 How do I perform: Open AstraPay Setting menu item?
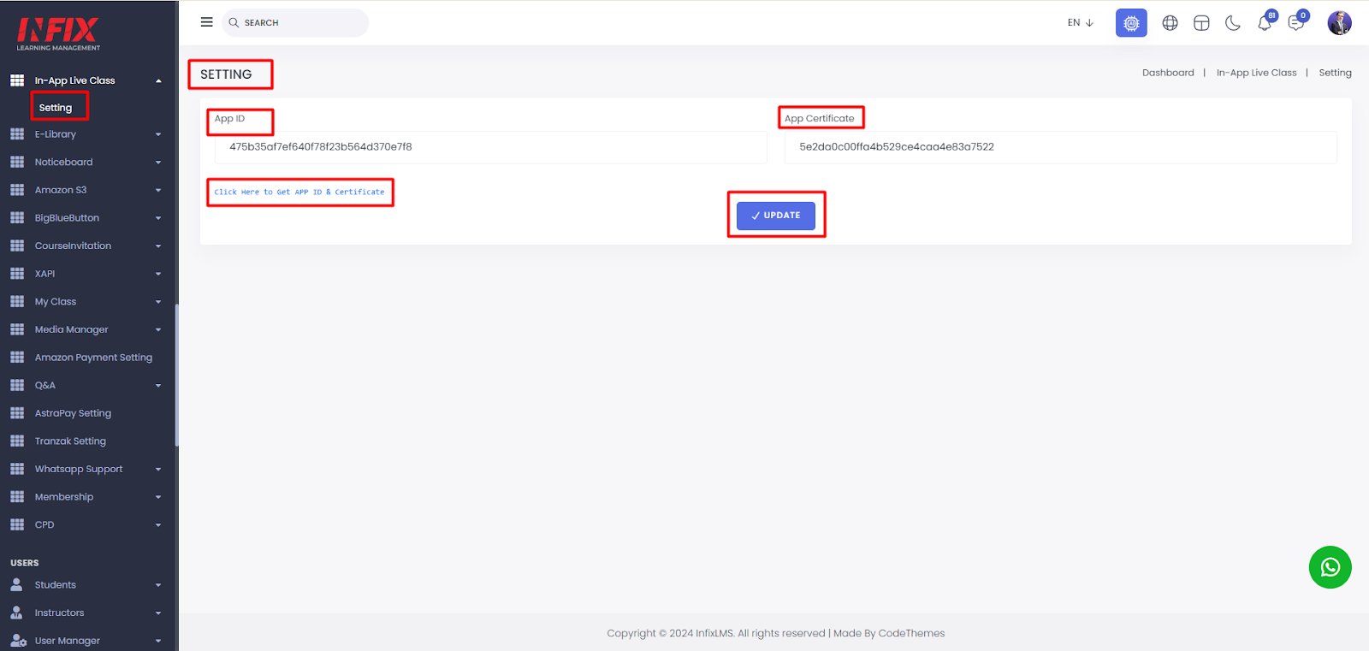click(x=73, y=413)
